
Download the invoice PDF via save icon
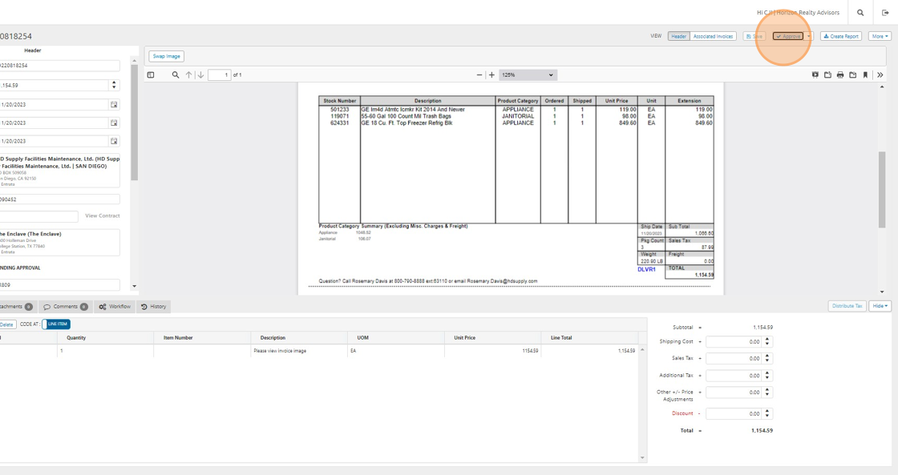click(853, 75)
